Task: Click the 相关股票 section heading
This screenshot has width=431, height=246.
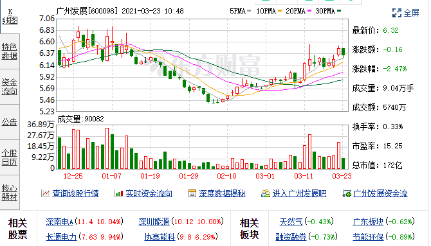Action: 18,229
